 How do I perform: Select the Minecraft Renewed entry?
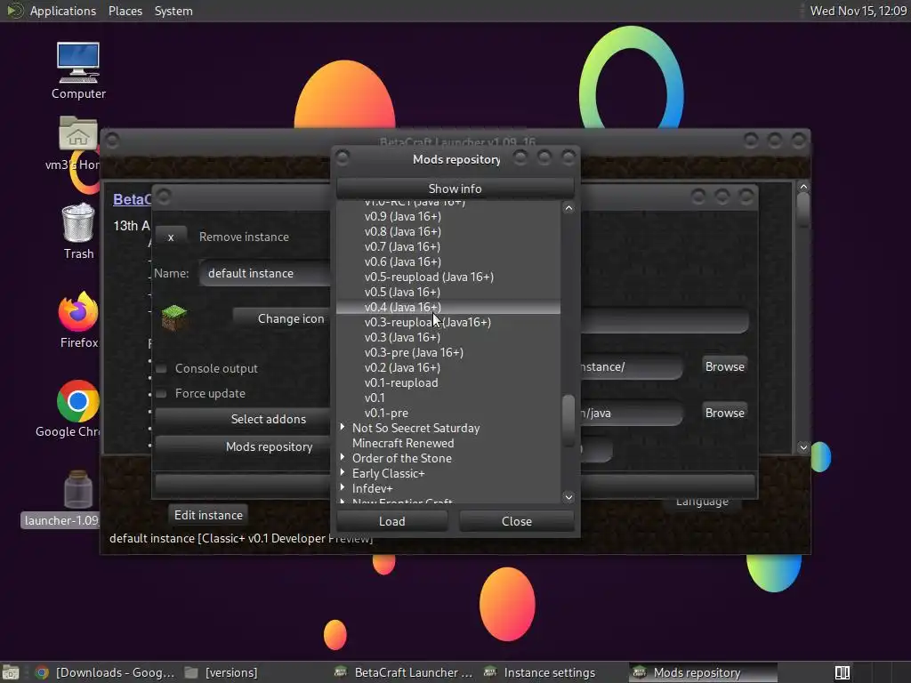tap(403, 443)
